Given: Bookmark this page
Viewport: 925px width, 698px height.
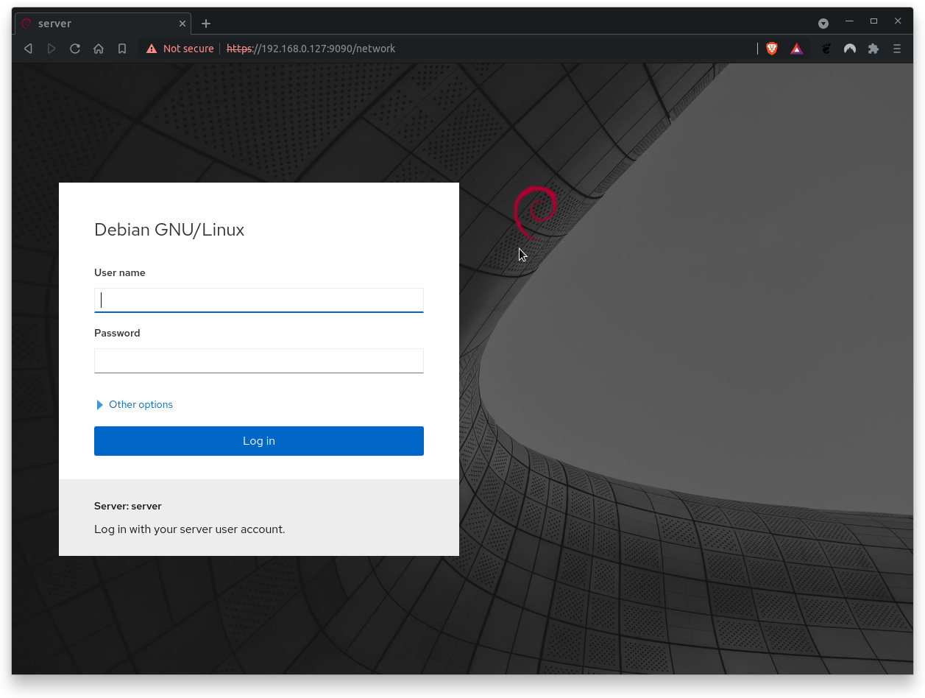Looking at the screenshot, I should (122, 49).
